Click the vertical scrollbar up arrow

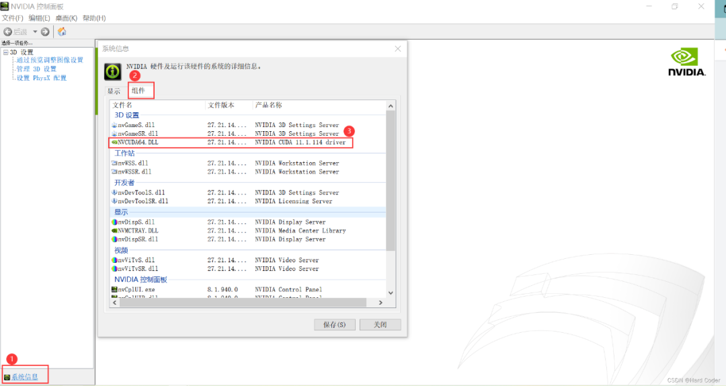tap(391, 106)
